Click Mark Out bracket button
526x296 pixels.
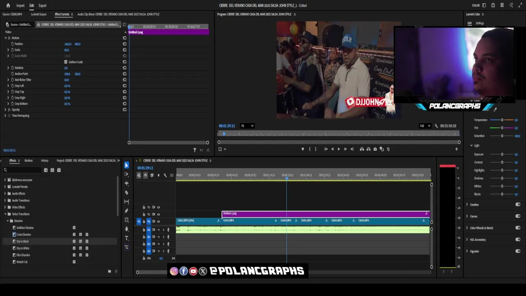pos(315,149)
